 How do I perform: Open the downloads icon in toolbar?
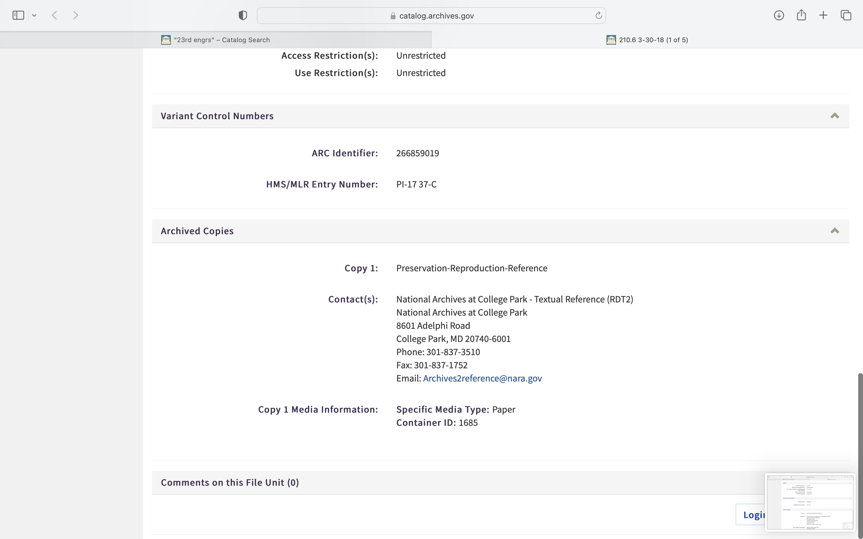pyautogui.click(x=778, y=15)
